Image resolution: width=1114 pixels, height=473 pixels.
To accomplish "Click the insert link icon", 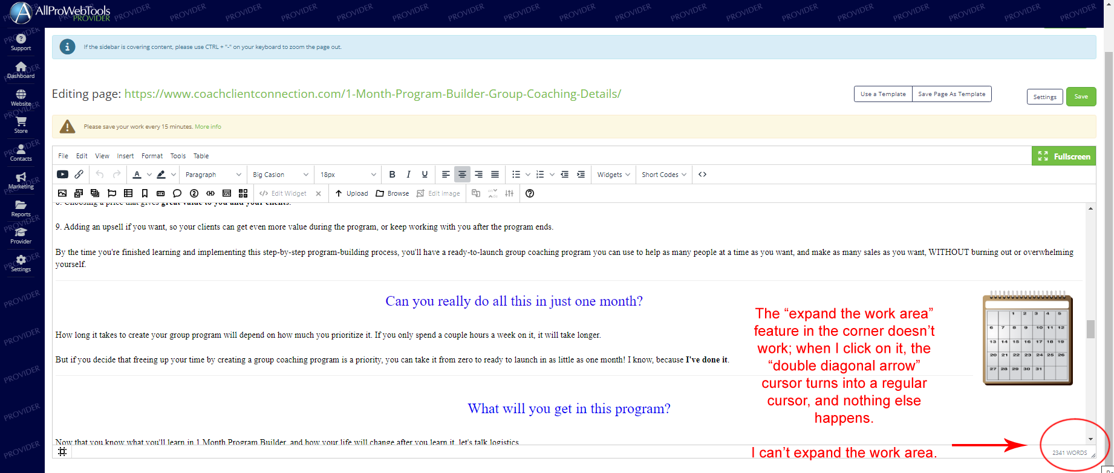I will coord(79,175).
